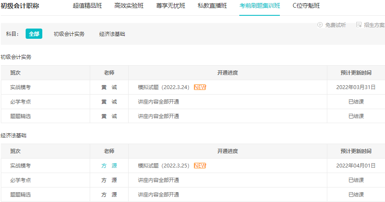Click NEW badge beside 模拟试题 (2022.3.25)
This screenshot has width=385, height=202.
200,166
